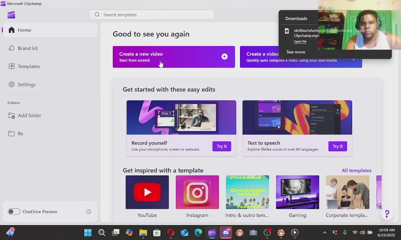Click the 'Get inspired with a template' heading

click(x=163, y=170)
